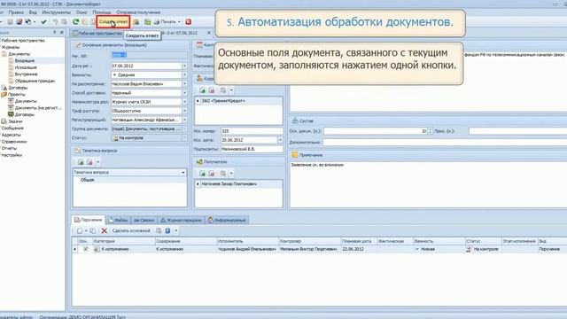Click copy icon next to new assignment
This screenshot has width=567, height=319.
(x=92, y=230)
